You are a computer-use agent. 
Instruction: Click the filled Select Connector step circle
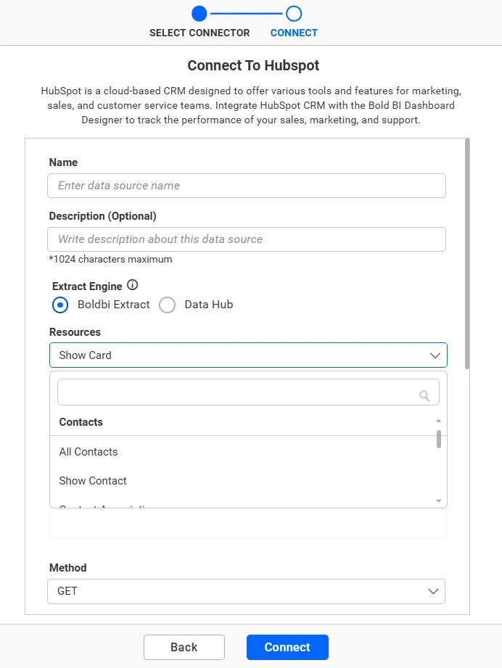click(199, 13)
